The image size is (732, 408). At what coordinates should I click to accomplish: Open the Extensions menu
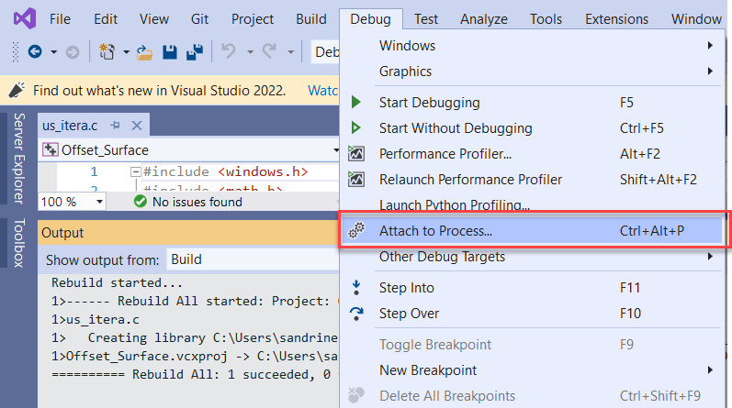coord(616,19)
